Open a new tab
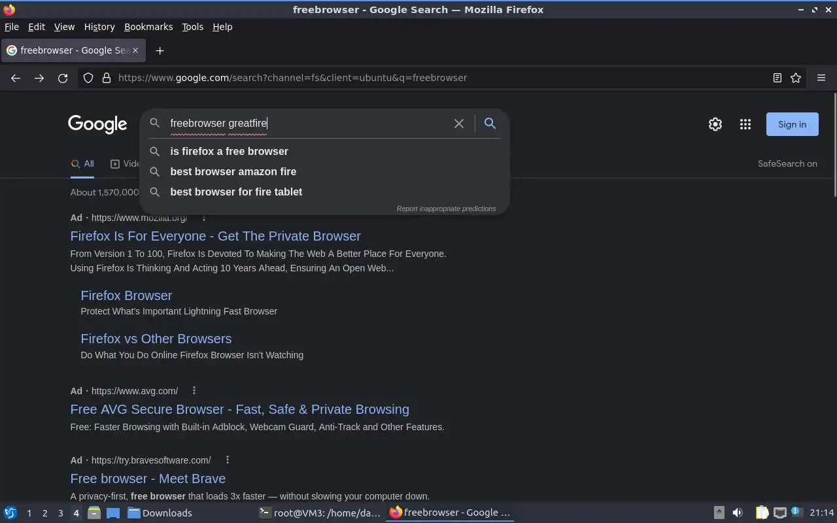837x523 pixels. click(160, 50)
